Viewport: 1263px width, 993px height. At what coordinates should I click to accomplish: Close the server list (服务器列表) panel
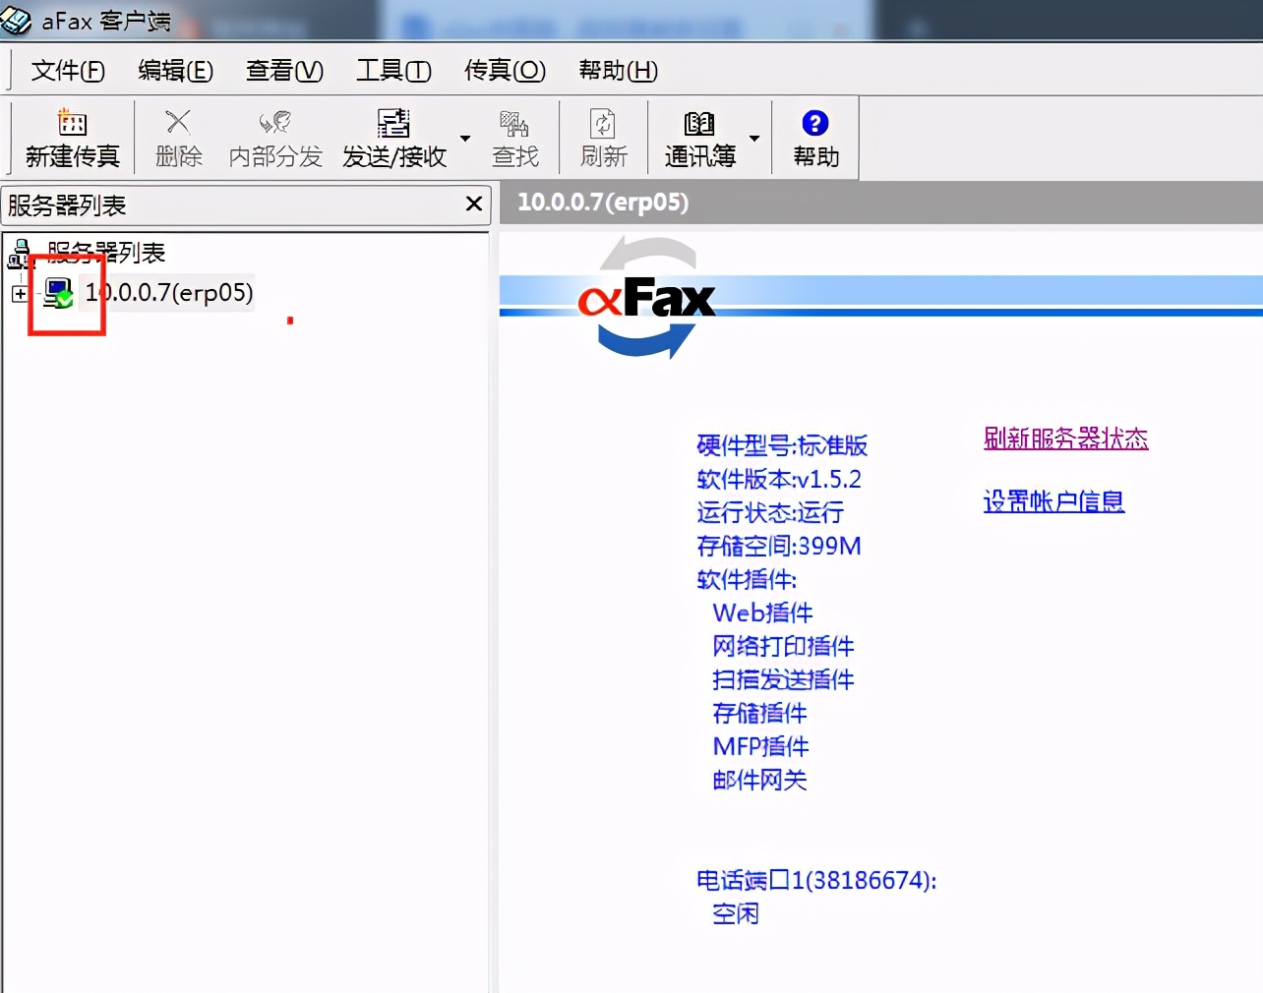474,204
